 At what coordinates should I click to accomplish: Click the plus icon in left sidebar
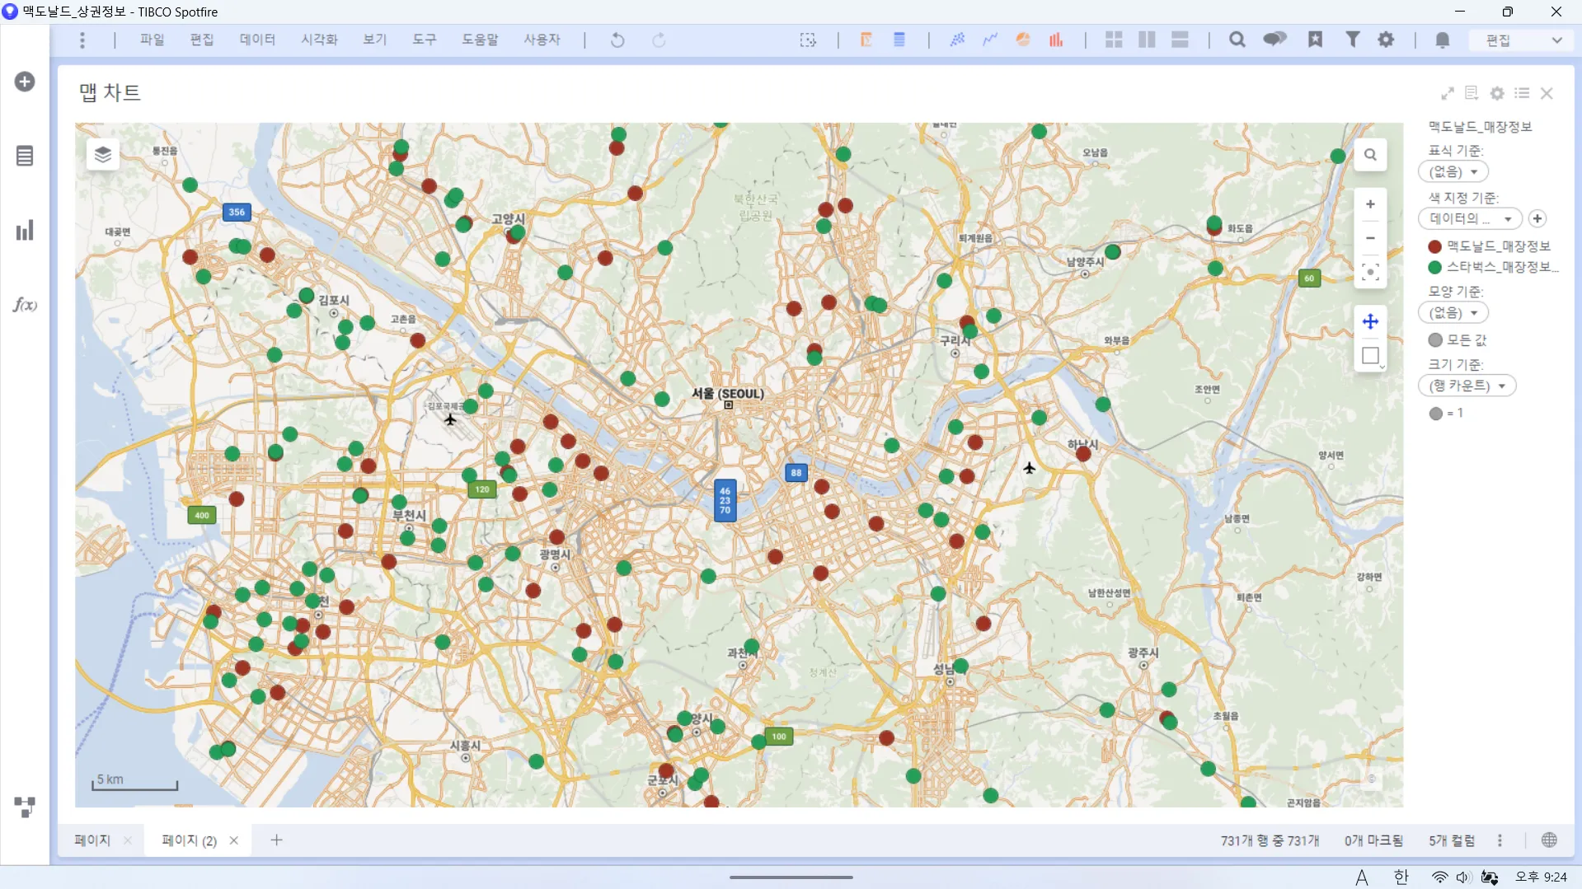[25, 82]
